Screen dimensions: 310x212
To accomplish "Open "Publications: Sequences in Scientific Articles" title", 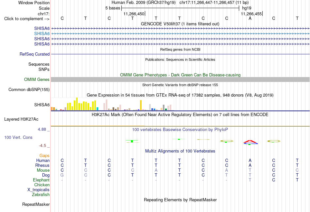I will tap(180, 60).
